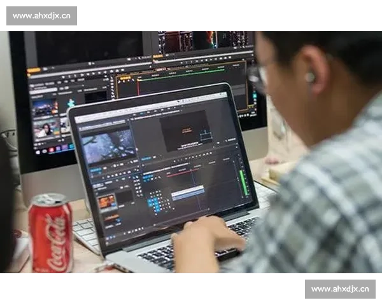Toggle the top blue track target in timeline
Screen dimensions: 382x305
click(151, 200)
